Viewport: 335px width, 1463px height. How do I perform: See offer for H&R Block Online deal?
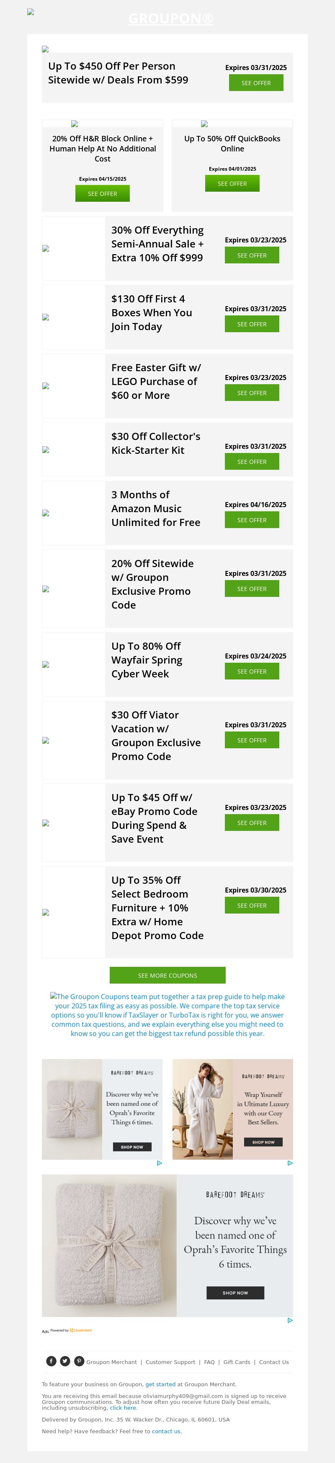[102, 194]
